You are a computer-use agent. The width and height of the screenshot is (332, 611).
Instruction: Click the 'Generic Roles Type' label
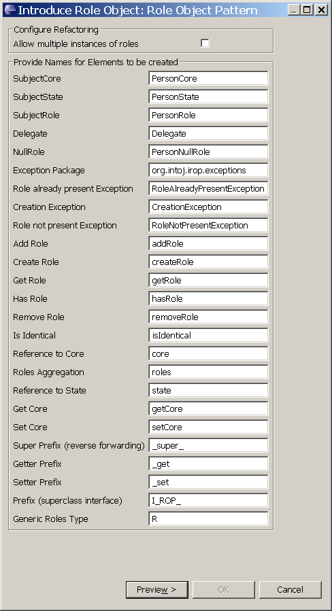pyautogui.click(x=50, y=519)
